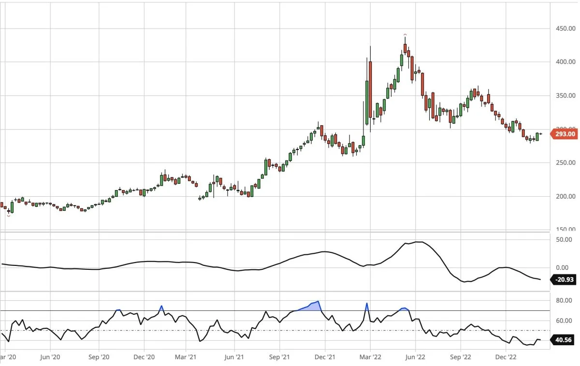Select the last green candle beside the price tag
580x366 pixels.
click(537, 136)
